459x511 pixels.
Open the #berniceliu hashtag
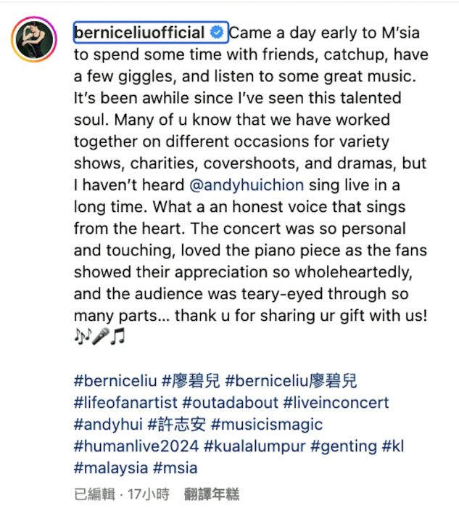click(x=115, y=380)
